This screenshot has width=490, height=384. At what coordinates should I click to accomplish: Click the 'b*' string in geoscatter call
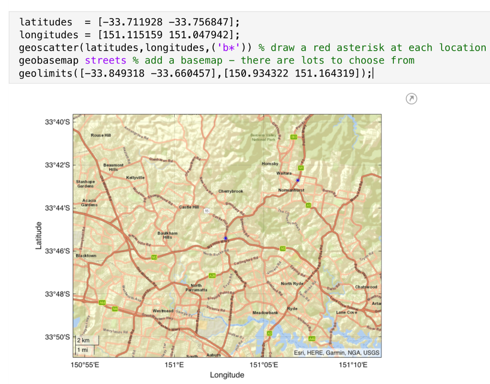pos(228,47)
